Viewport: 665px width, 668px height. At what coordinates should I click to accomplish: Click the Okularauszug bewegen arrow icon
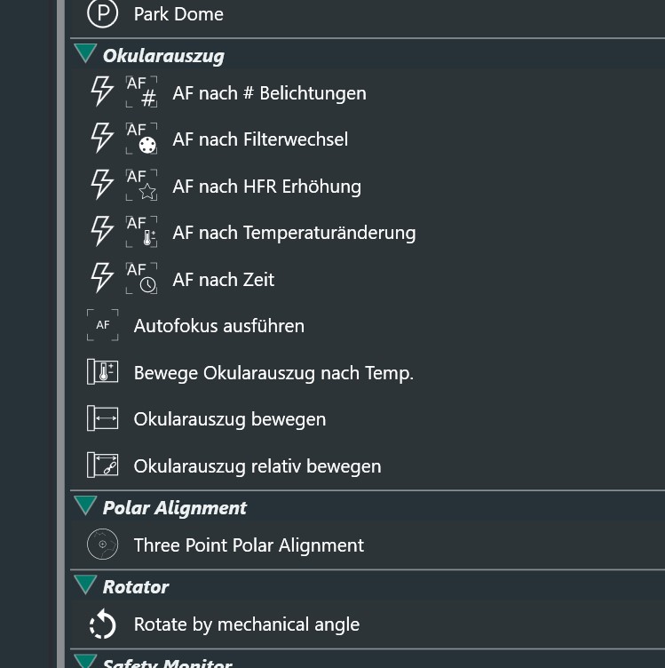(103, 418)
